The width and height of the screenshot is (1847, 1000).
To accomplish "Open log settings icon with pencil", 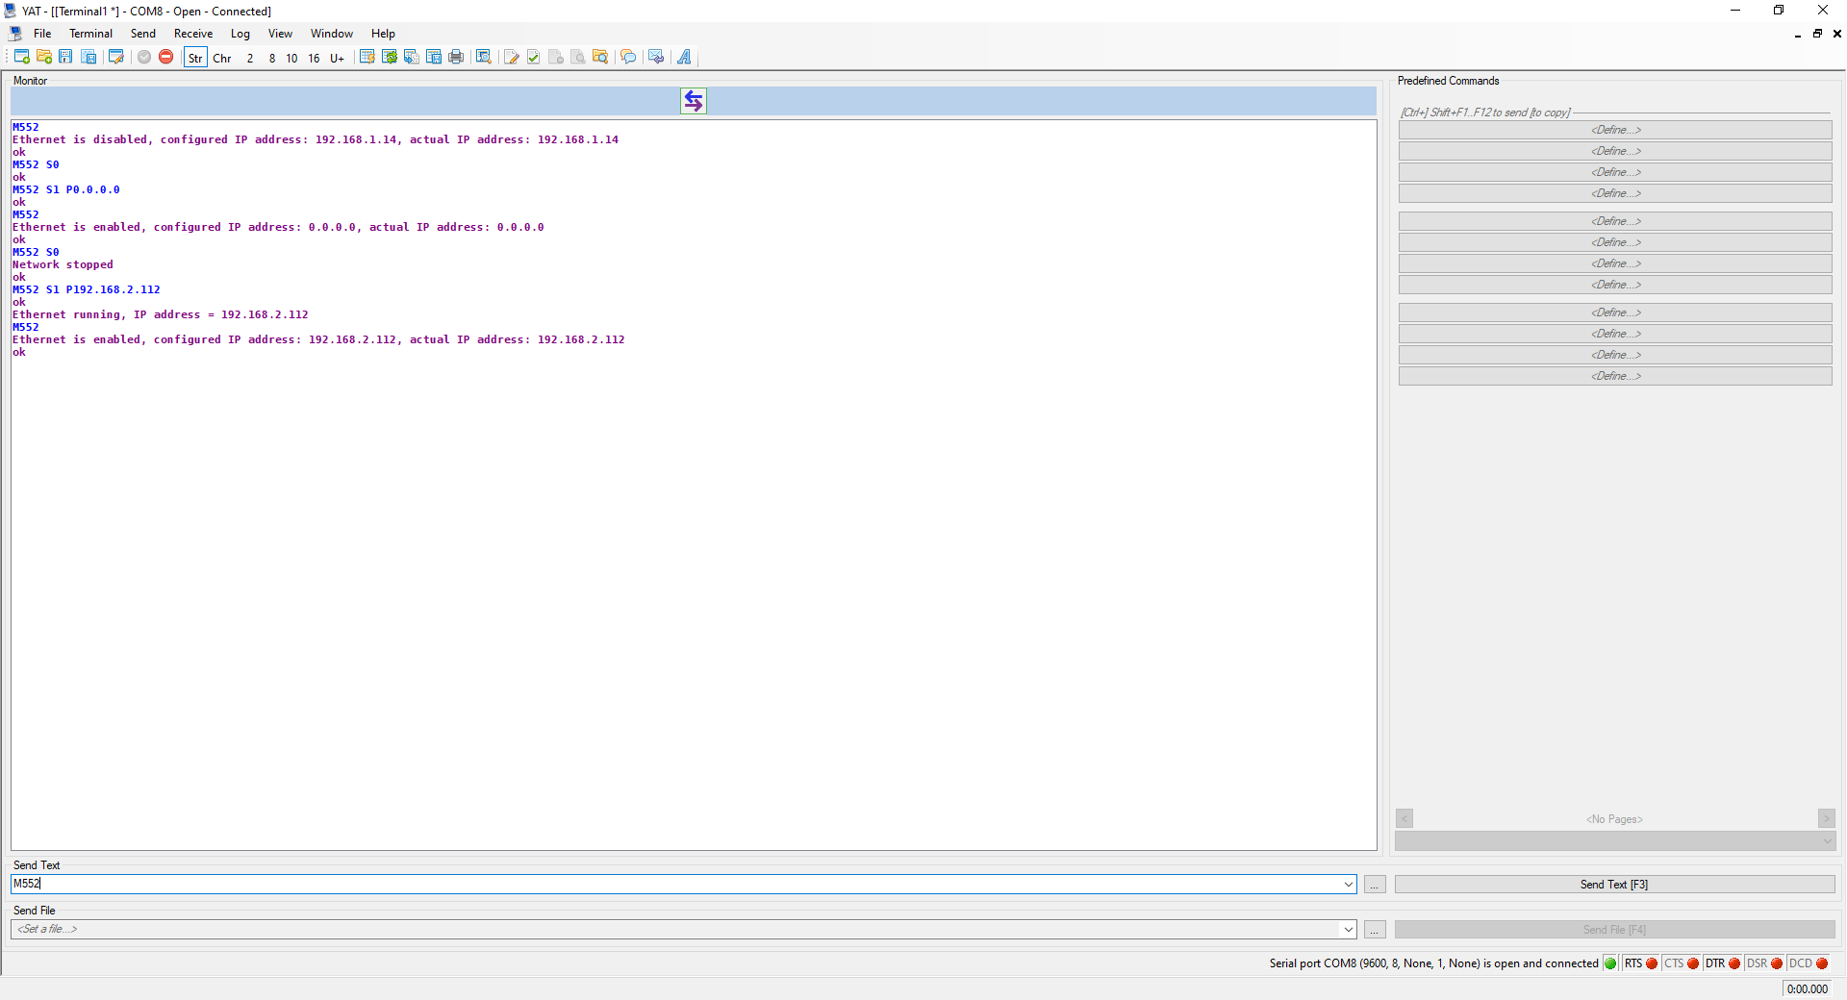I will pos(512,57).
